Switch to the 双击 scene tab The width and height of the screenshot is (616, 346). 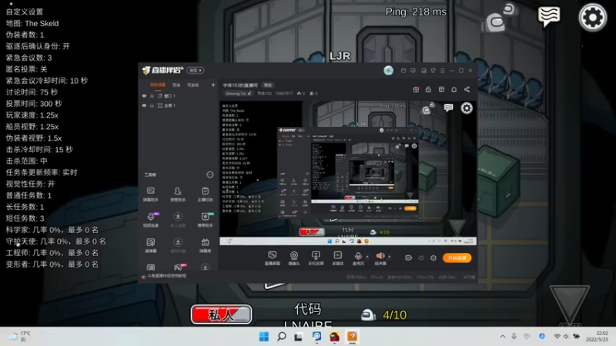[176, 85]
